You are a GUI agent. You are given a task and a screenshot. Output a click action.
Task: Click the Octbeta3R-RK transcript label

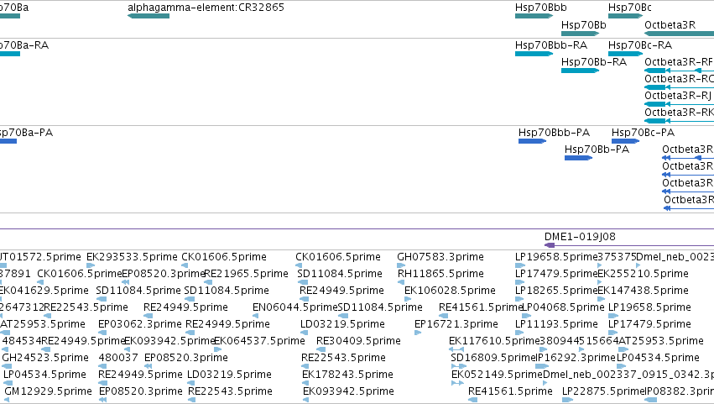point(679,113)
